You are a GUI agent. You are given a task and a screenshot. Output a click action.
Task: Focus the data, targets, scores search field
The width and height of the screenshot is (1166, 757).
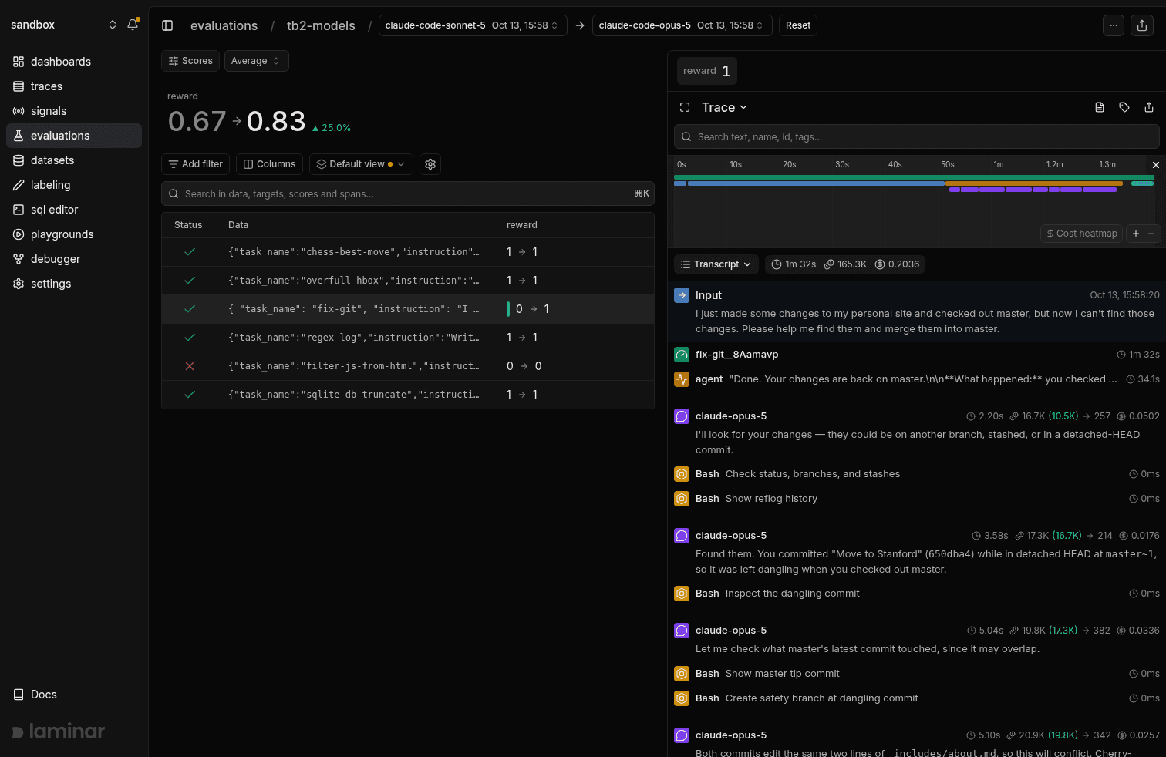tap(408, 193)
